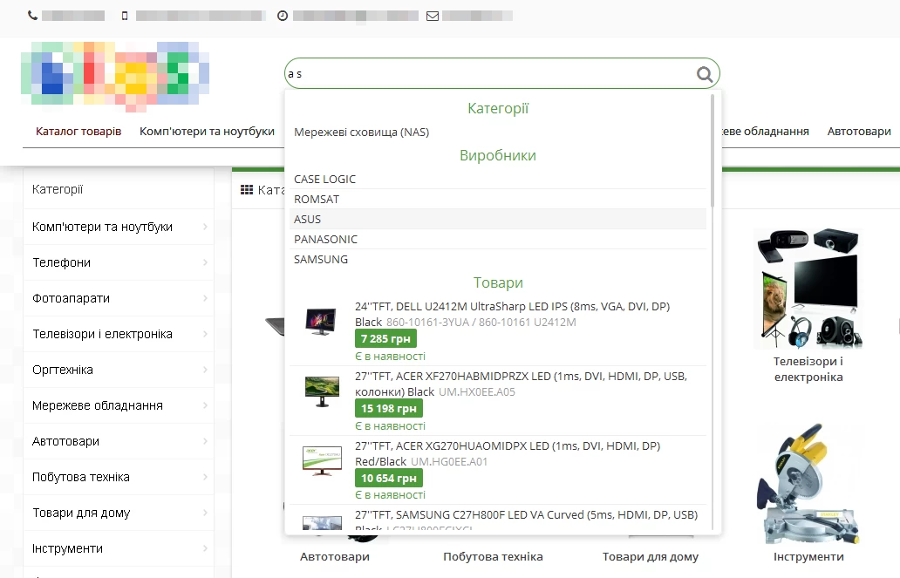Choose manufacturer PANASONIC
Image resolution: width=900 pixels, height=578 pixels.
point(498,240)
